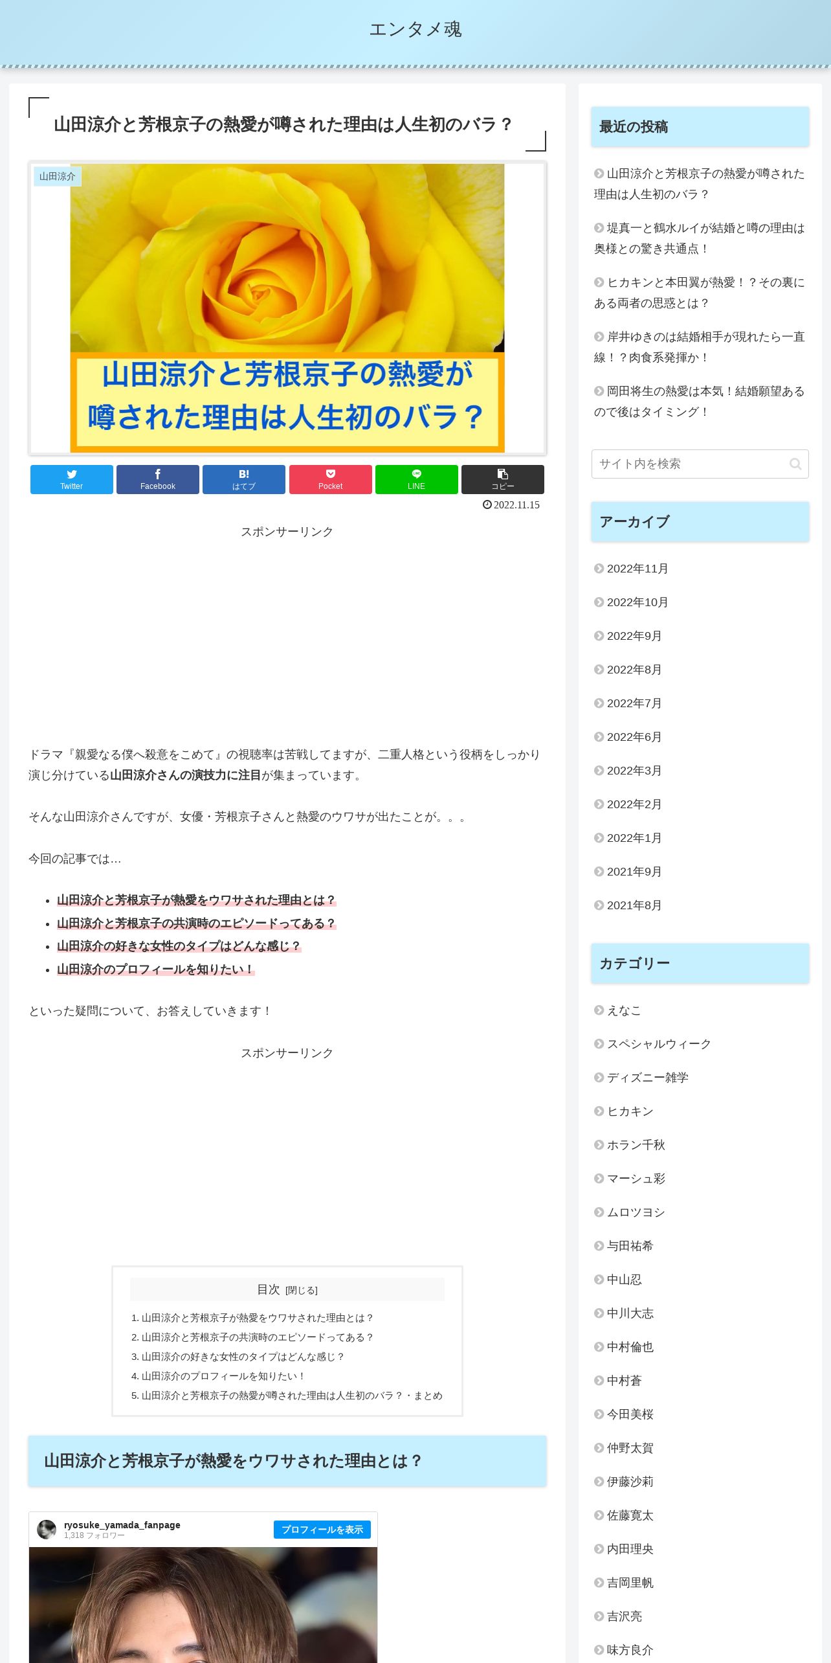Bookmark with the Hatena B! button
The height and width of the screenshot is (1663, 831).
coord(244,479)
